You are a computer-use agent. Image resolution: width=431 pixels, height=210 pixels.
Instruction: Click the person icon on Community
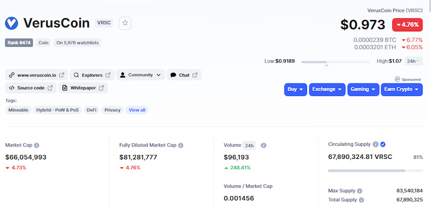tap(123, 75)
